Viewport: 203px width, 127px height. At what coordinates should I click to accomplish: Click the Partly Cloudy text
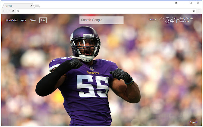pos(186,18)
